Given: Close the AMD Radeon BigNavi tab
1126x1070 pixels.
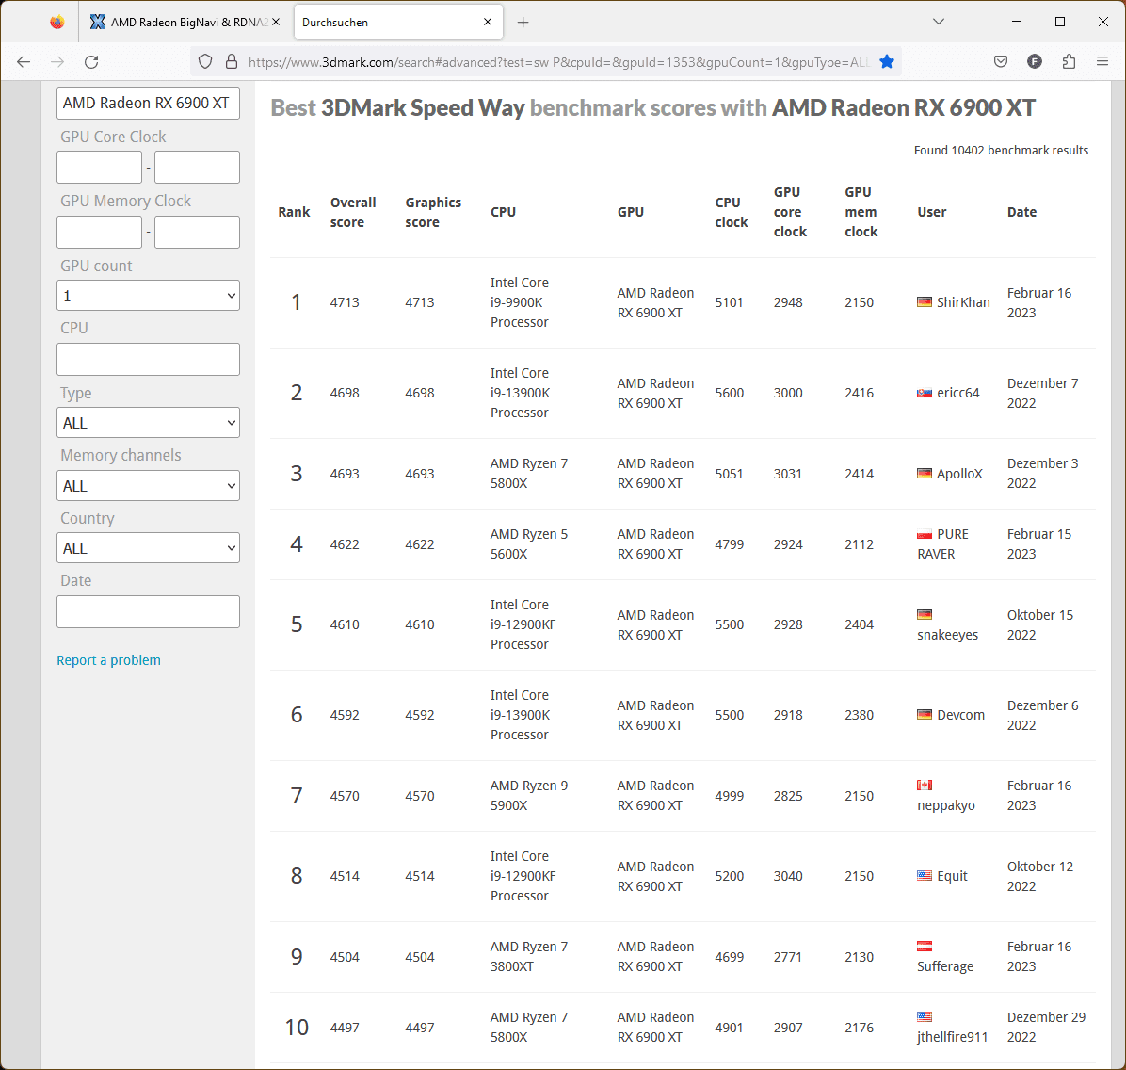Looking at the screenshot, I should point(276,23).
